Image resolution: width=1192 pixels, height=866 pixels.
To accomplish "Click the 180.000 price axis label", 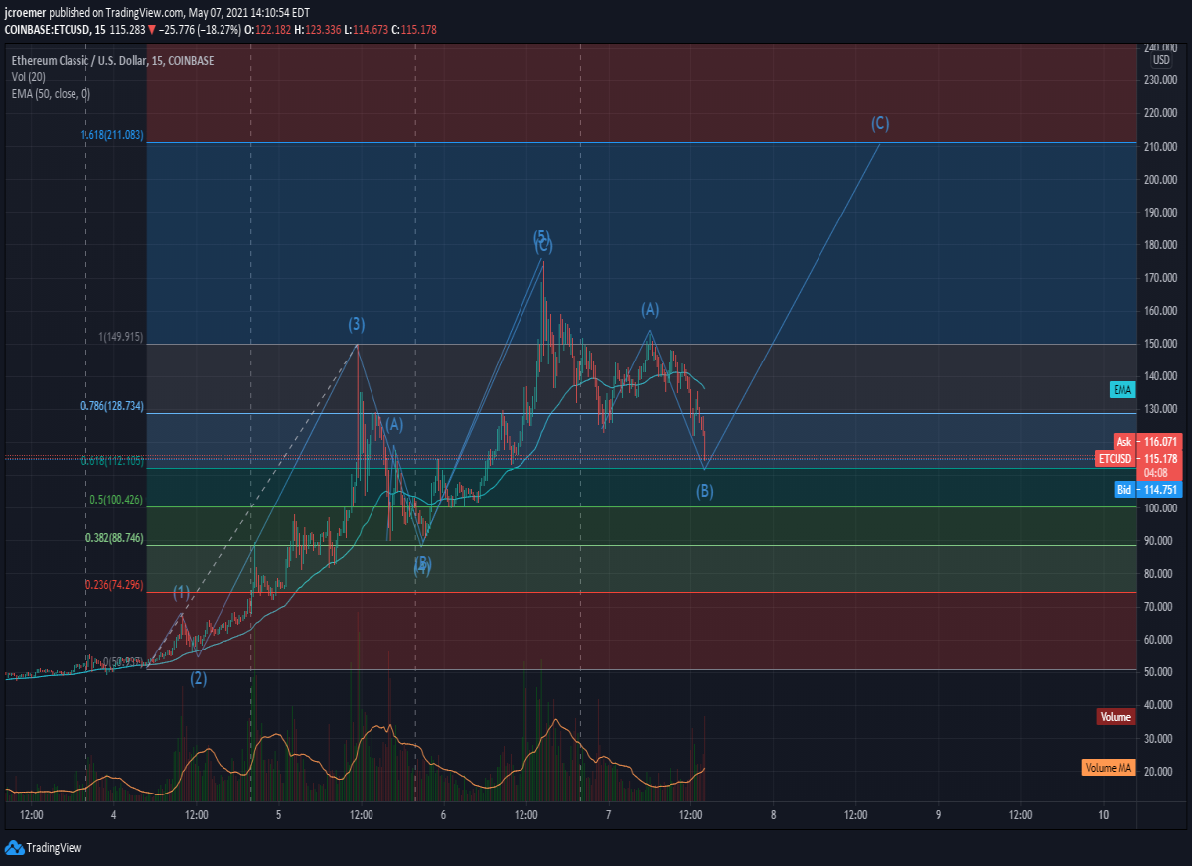I will click(1161, 245).
